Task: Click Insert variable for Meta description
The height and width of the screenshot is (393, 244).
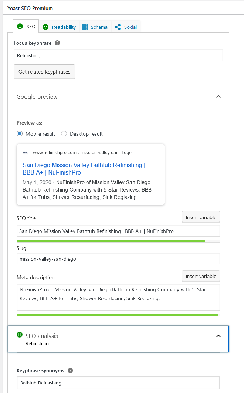Action: pyautogui.click(x=201, y=276)
